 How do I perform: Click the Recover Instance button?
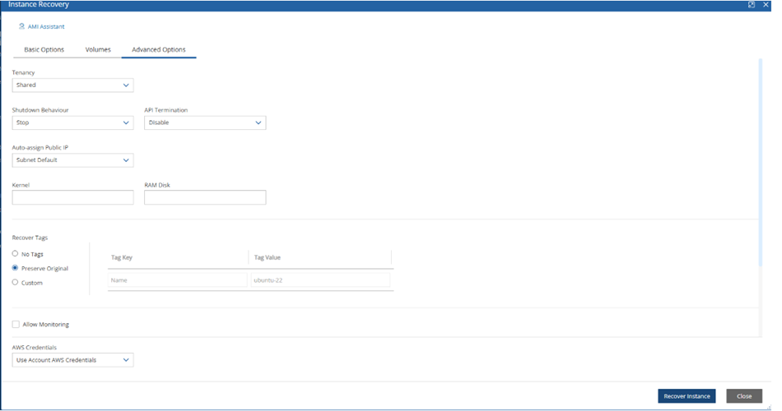point(687,396)
